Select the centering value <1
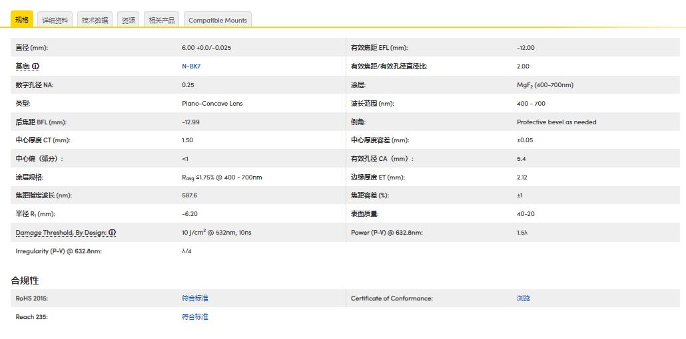The image size is (686, 339). click(185, 159)
